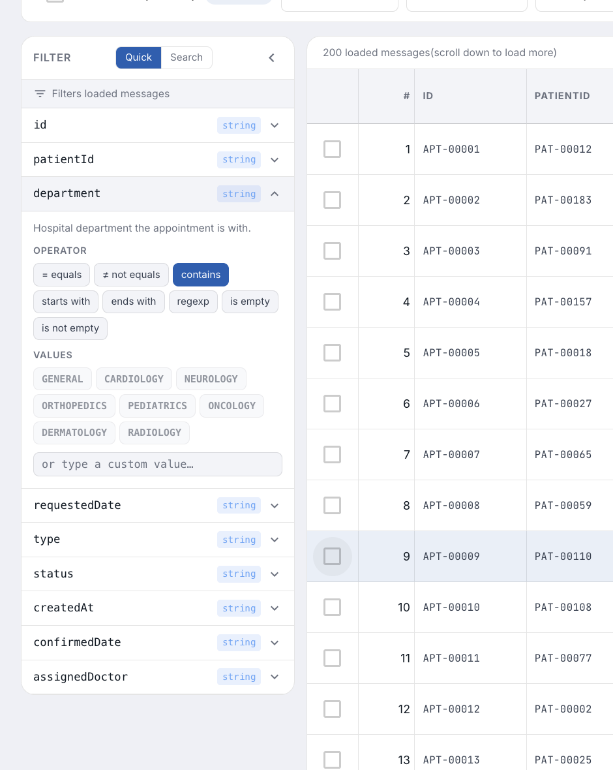Click the string type badge on status
The width and height of the screenshot is (613, 770).
tap(239, 574)
